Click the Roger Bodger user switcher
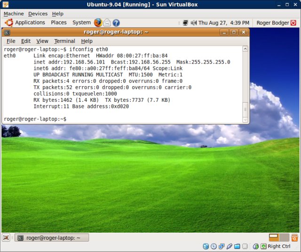Viewport: 301px width, 252px height. [273, 23]
